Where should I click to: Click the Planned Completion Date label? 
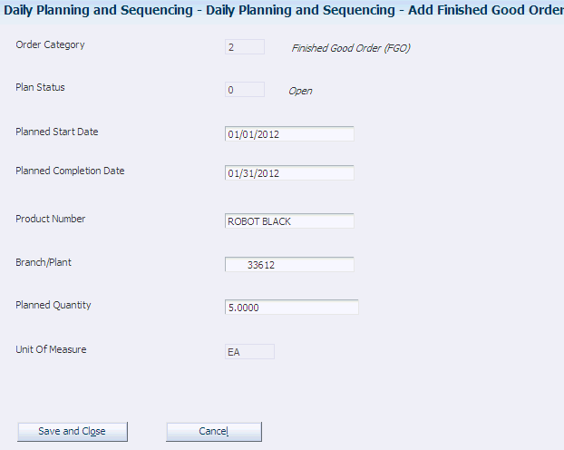(71, 171)
